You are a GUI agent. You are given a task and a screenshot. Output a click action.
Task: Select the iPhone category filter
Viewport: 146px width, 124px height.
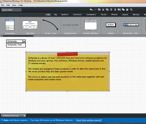tap(114, 15)
